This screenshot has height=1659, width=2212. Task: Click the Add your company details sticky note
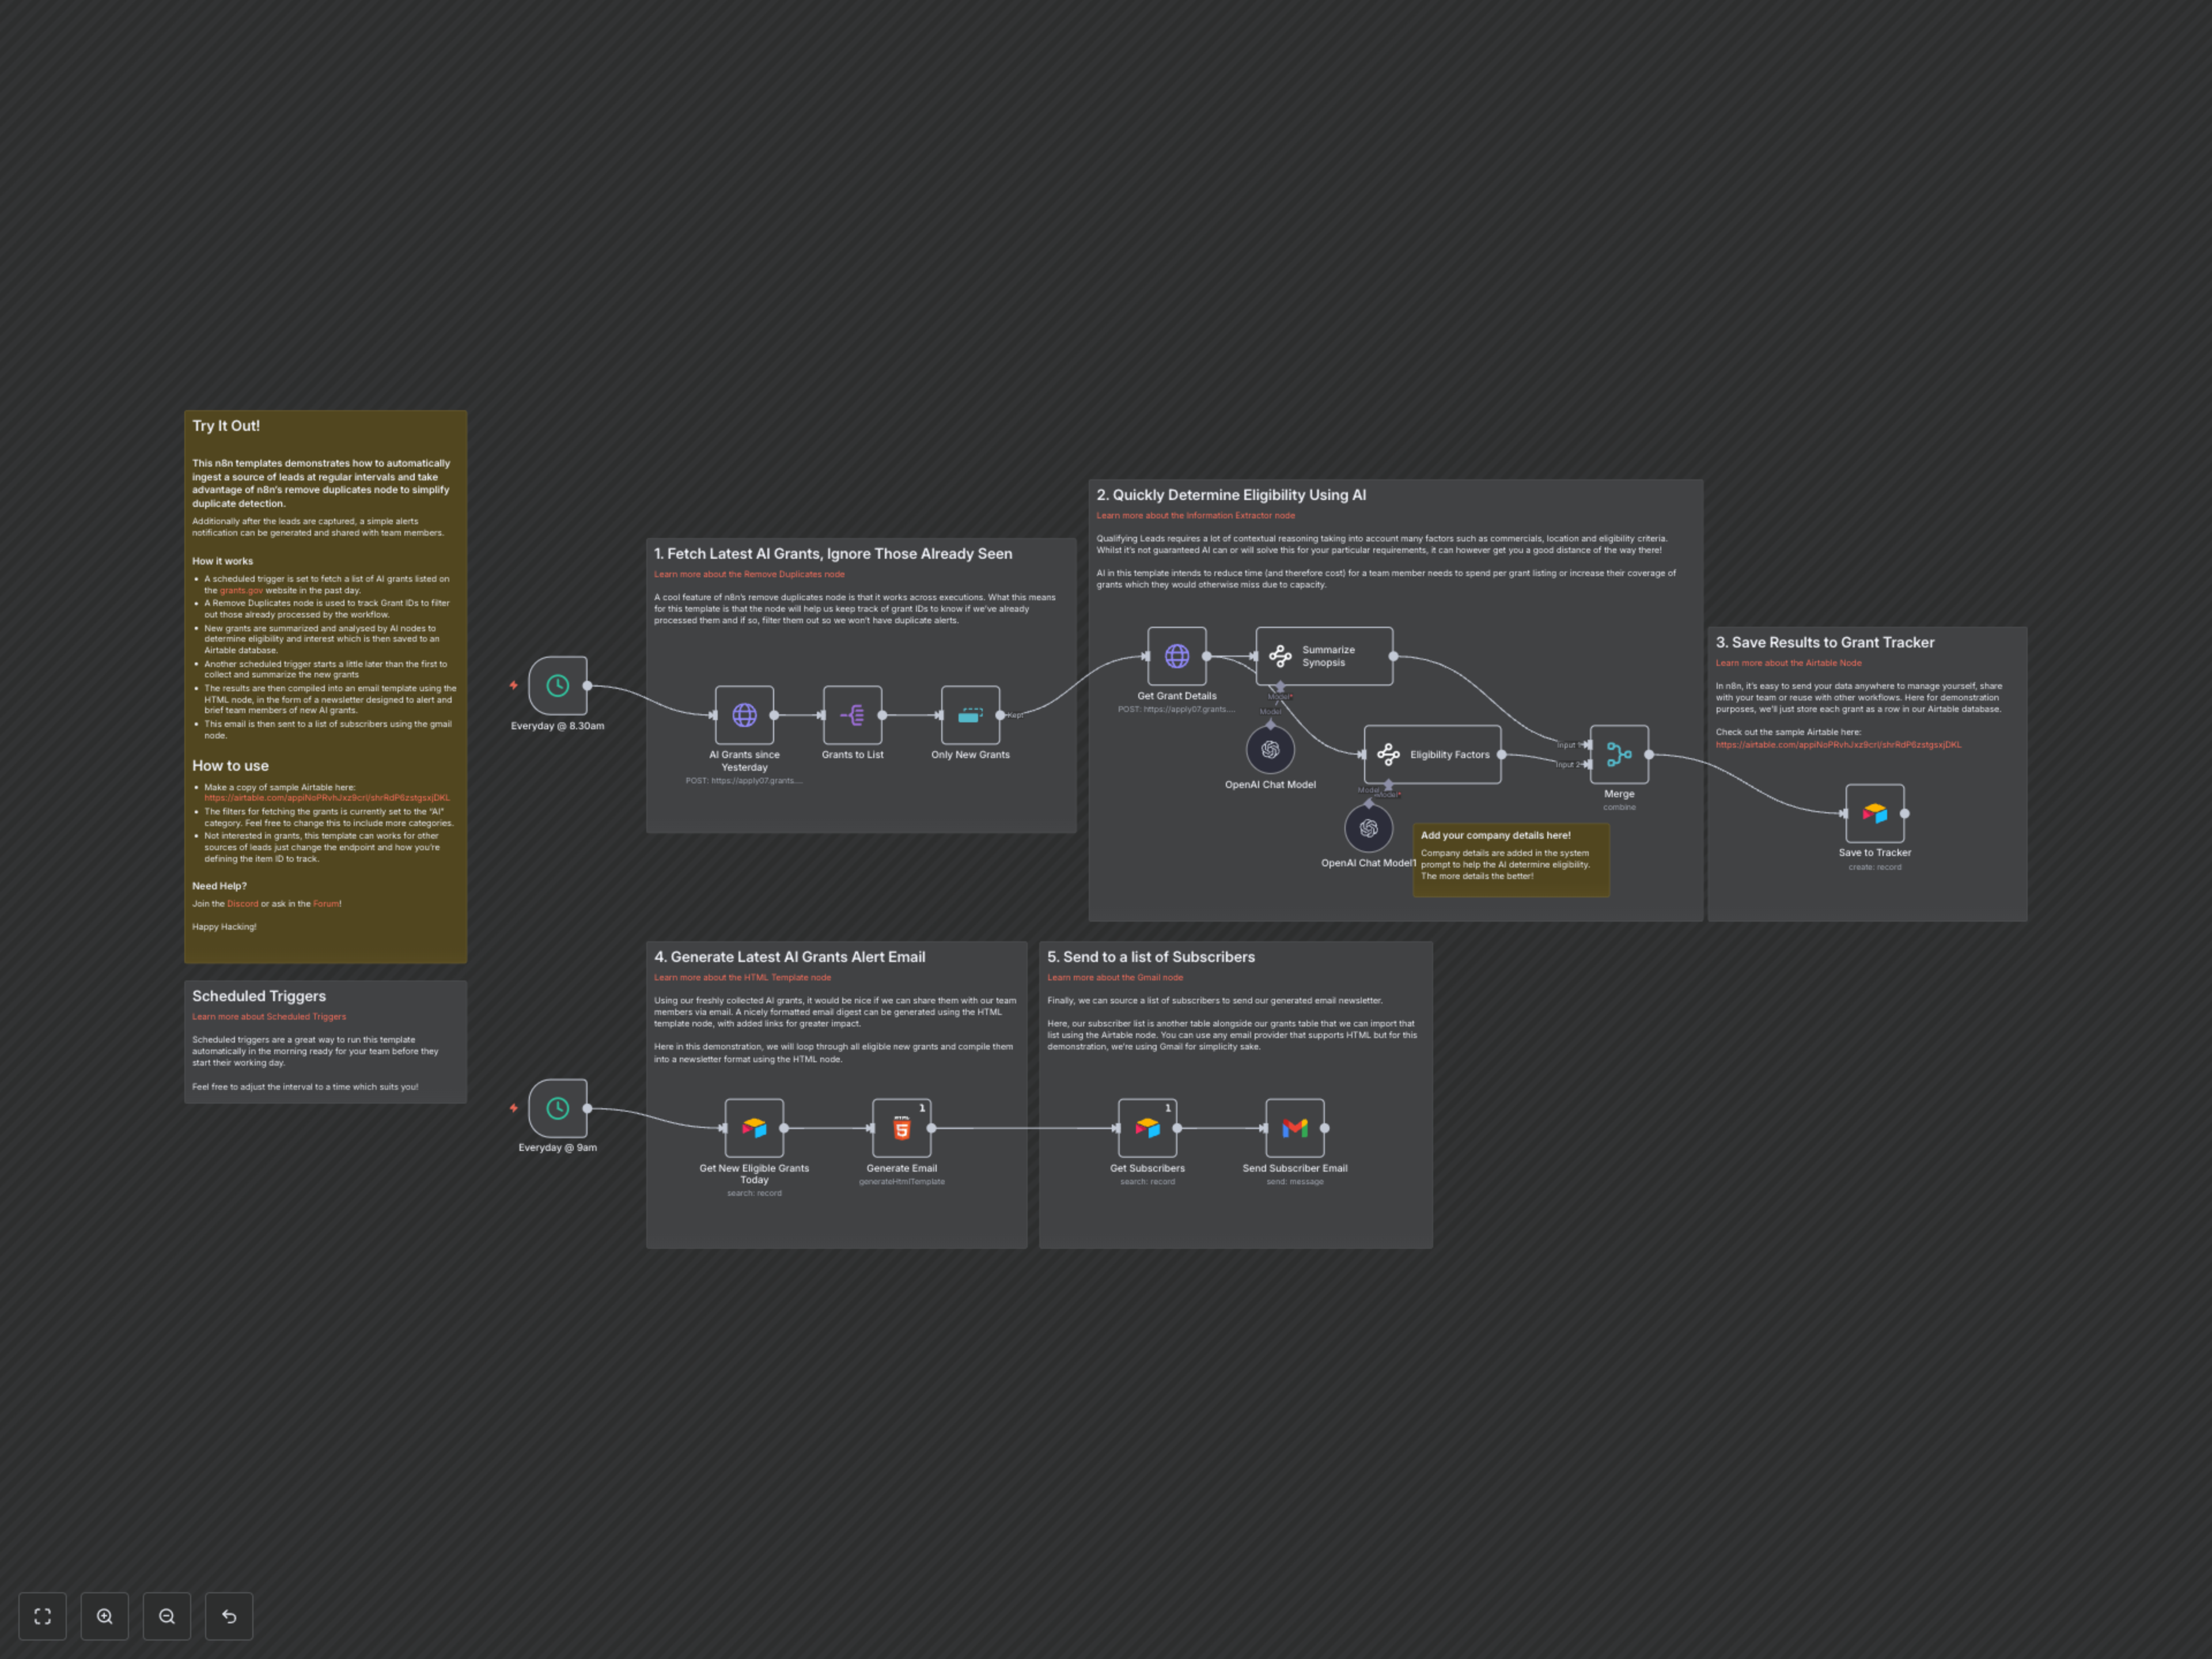pyautogui.click(x=1510, y=860)
